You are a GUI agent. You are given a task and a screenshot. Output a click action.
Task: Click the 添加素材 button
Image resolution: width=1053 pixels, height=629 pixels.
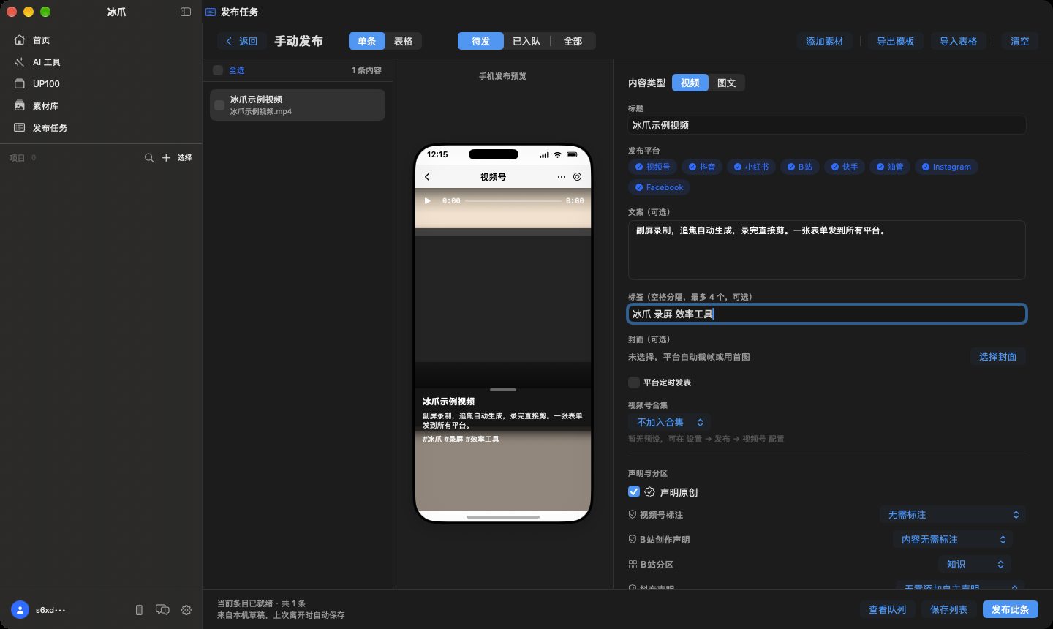824,41
